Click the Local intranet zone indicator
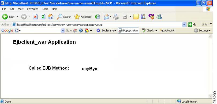The image size is (217, 104). click(187, 102)
